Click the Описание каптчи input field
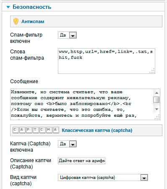 (x=81, y=161)
